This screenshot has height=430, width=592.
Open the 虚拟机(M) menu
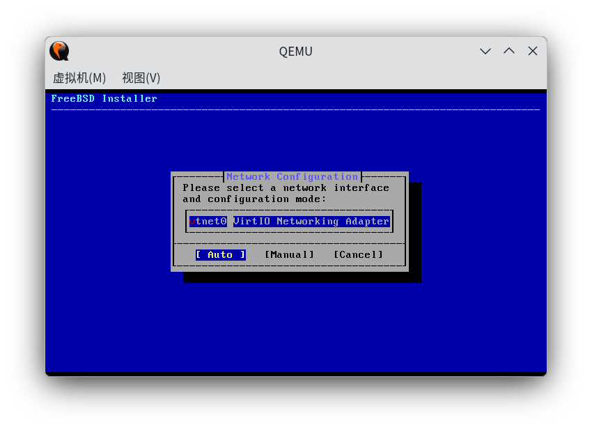[79, 78]
